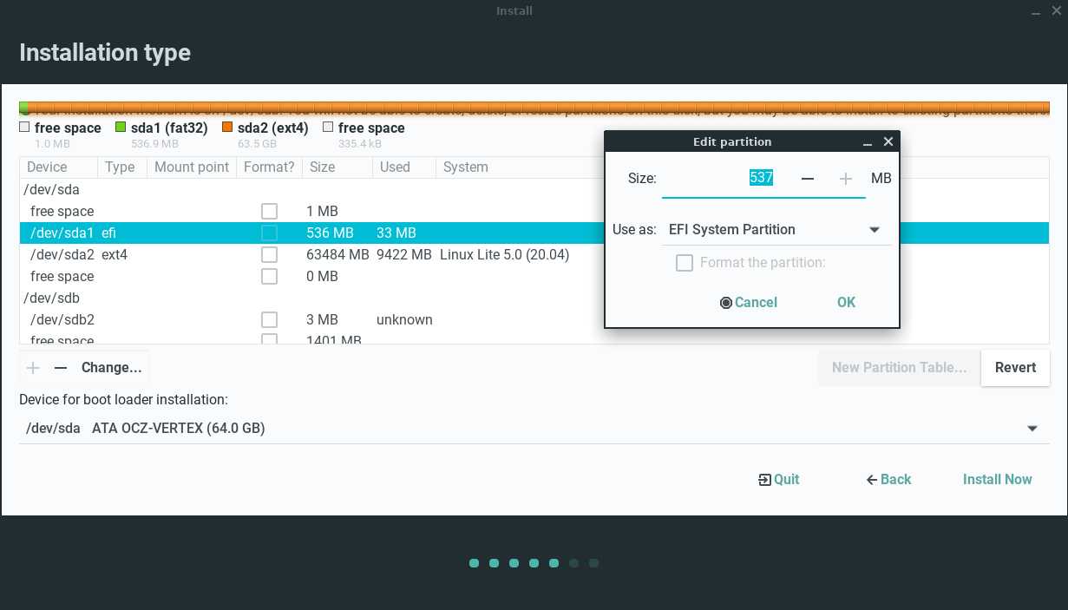This screenshot has height=610, width=1068.
Task: Click the Change... button
Action: [111, 368]
